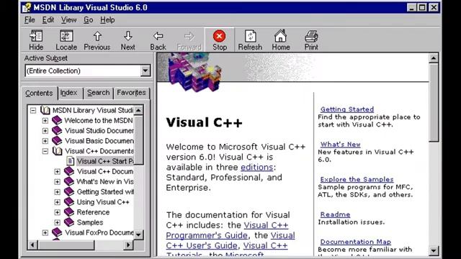The width and height of the screenshot is (461, 259).
Task: Click book icon beside Getting Started
Action: tap(69, 192)
